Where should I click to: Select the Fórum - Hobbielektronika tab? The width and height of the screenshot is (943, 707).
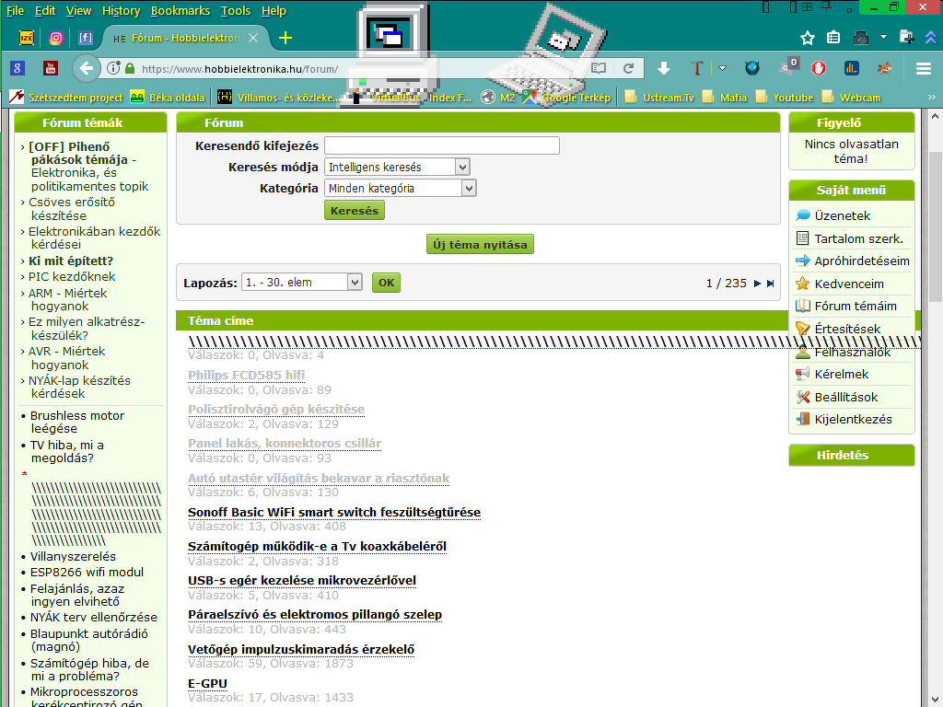(183, 38)
